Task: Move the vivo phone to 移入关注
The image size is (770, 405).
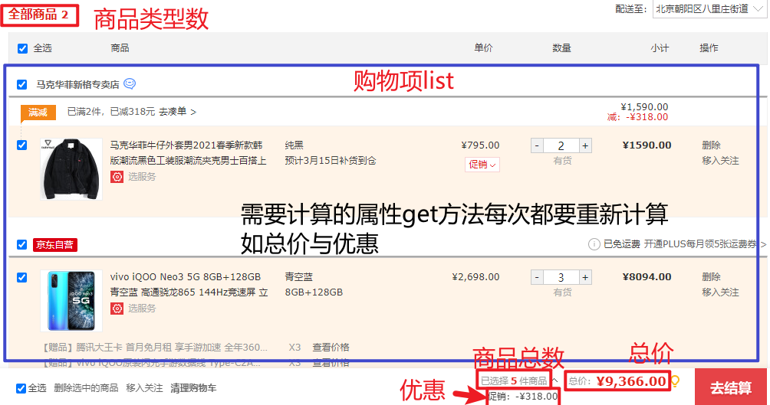Action: tap(720, 292)
